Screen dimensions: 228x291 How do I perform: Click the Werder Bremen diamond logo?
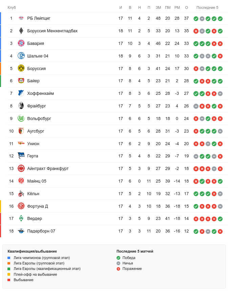click(x=21, y=218)
